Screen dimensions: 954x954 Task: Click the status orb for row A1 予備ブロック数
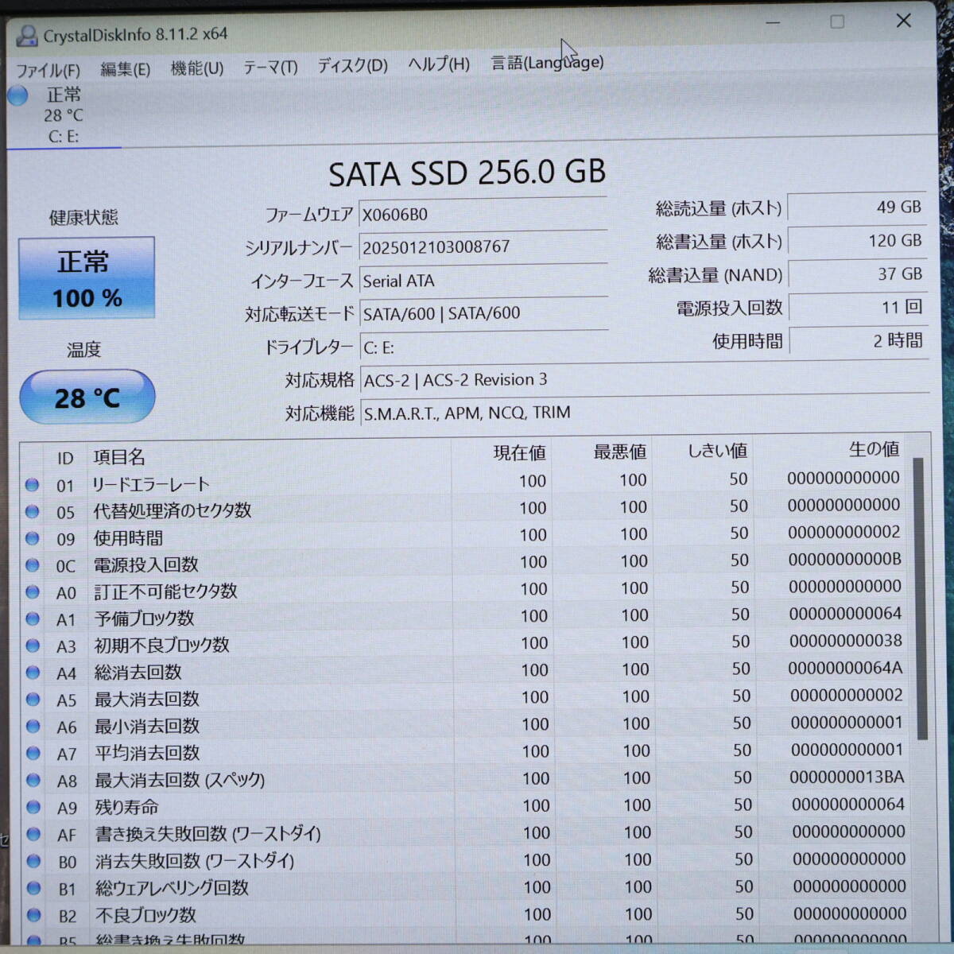33,619
